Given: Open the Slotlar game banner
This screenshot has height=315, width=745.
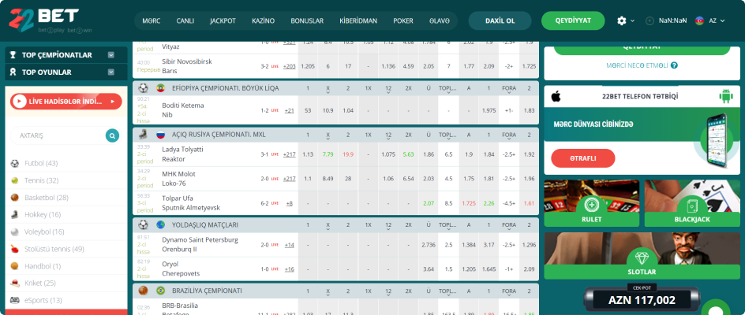Looking at the screenshot, I should [642, 256].
